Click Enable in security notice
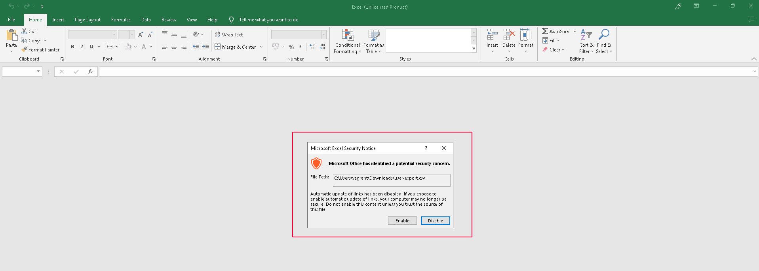This screenshot has width=759, height=271. tap(402, 221)
